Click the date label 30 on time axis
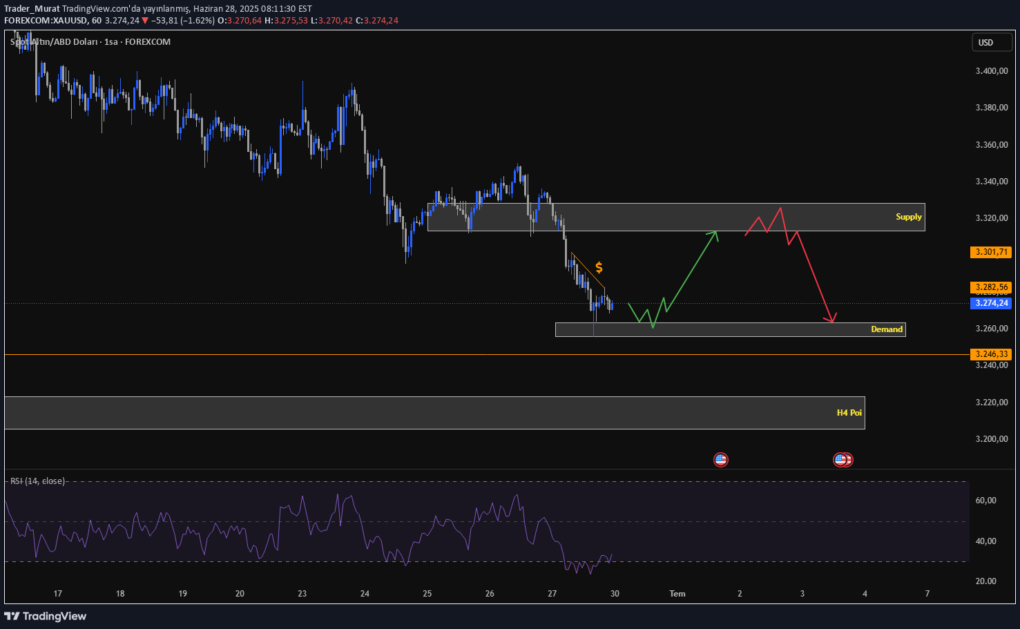 pyautogui.click(x=615, y=594)
